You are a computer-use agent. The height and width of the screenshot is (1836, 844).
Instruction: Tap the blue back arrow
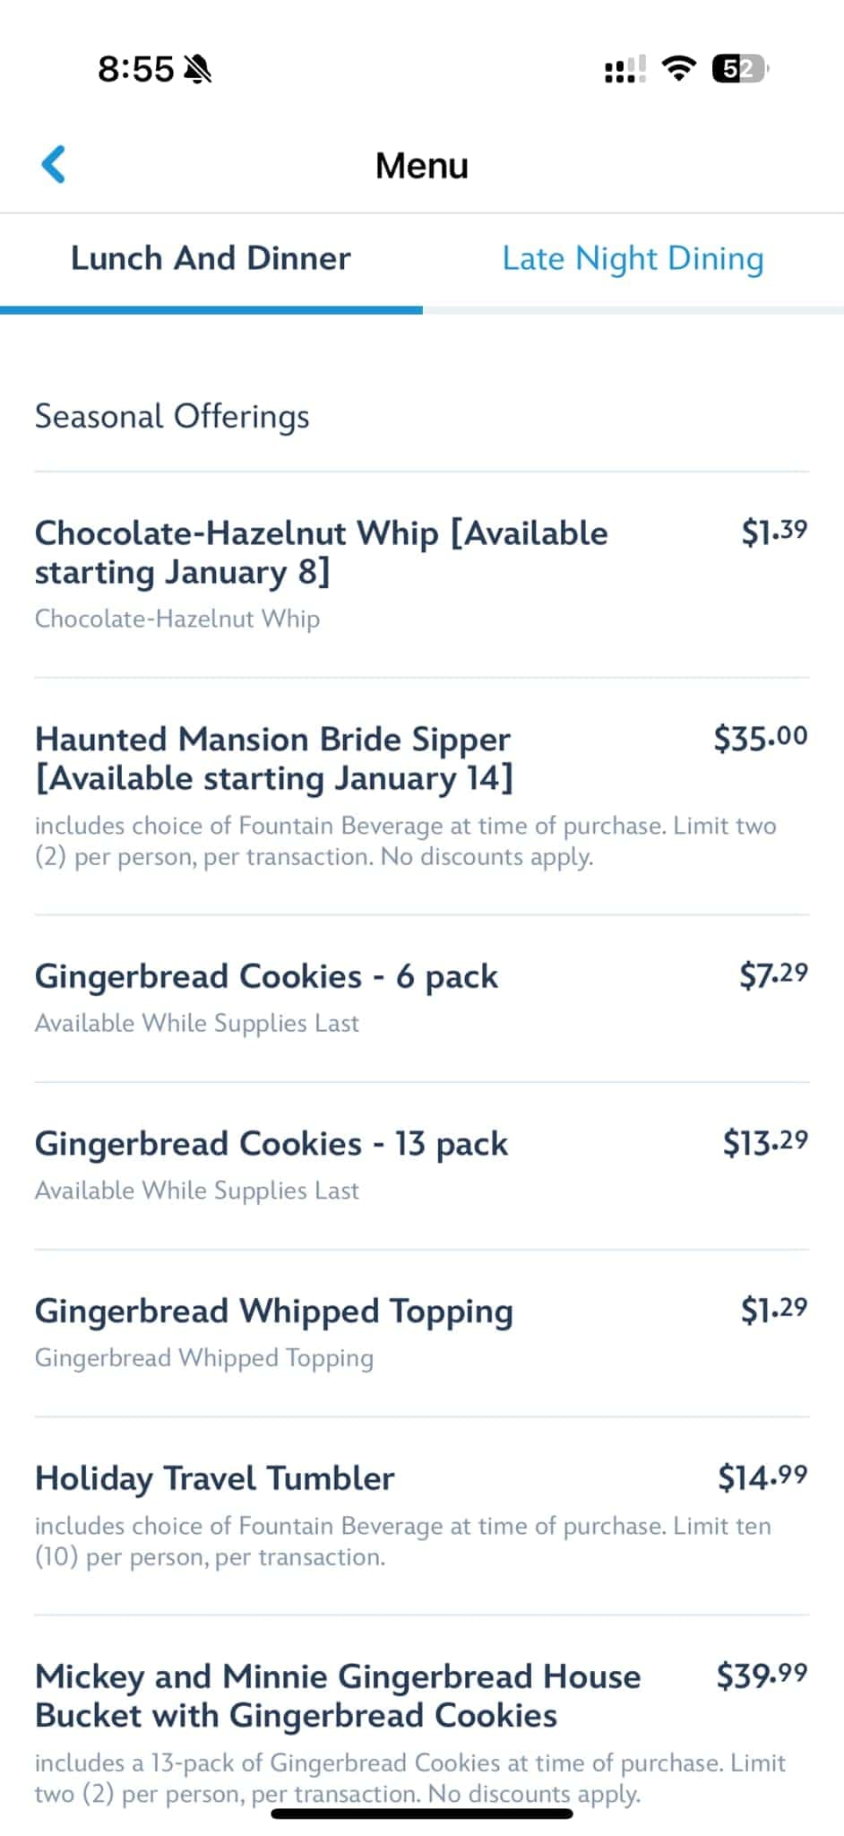(x=54, y=165)
